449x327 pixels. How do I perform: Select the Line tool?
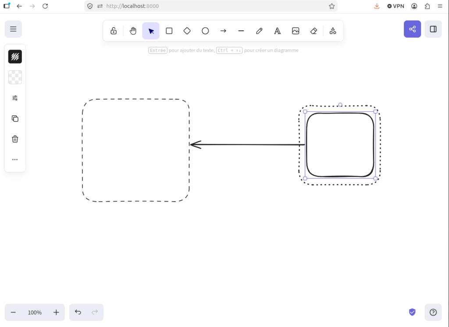pyautogui.click(x=241, y=31)
